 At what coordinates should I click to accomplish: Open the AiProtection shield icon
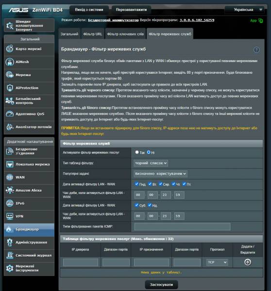(x=10, y=88)
